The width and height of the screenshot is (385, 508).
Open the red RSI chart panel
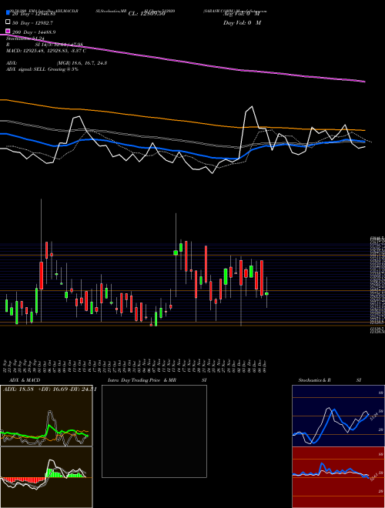(x=338, y=477)
